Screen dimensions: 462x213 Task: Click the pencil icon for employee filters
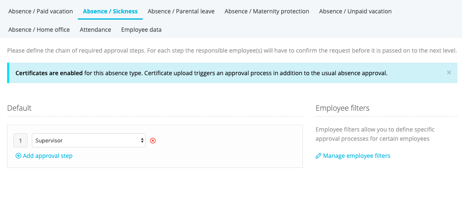(318, 156)
